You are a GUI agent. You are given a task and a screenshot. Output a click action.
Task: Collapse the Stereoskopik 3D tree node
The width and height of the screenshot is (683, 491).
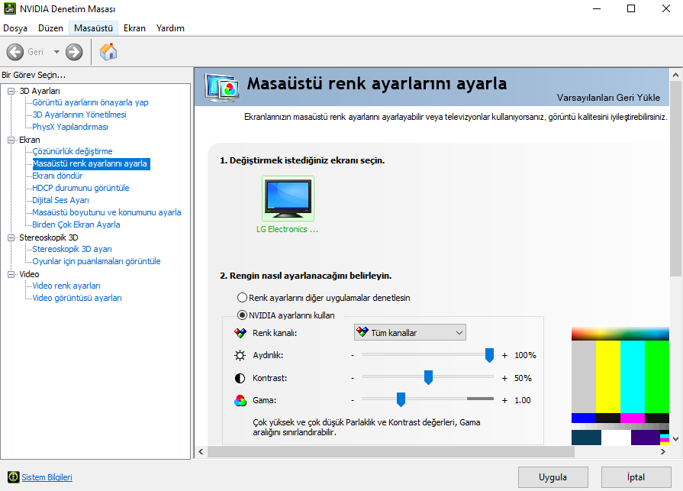click(11, 237)
